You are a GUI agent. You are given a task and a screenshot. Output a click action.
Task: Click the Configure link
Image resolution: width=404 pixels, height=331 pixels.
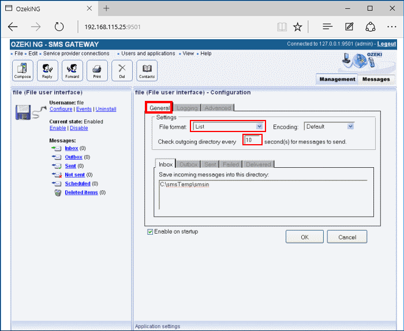pos(61,109)
